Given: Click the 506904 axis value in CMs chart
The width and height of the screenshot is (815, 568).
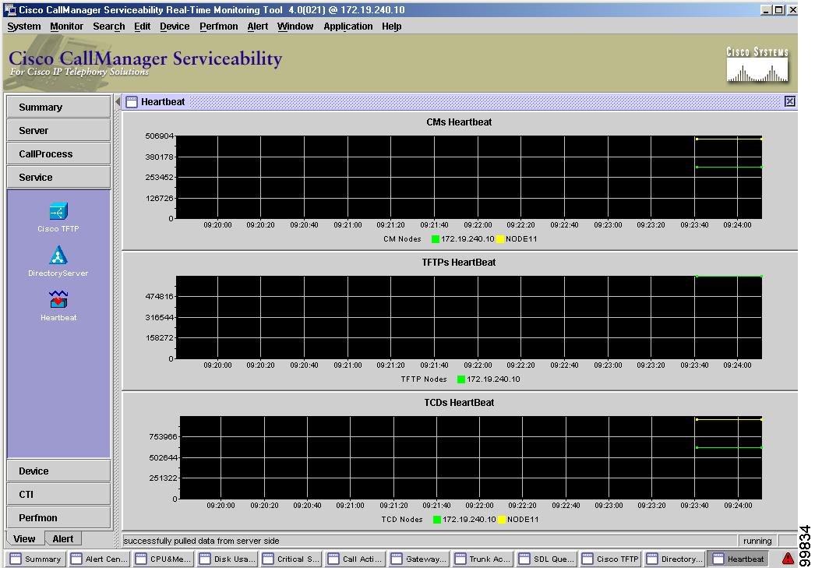Looking at the screenshot, I should (160, 136).
